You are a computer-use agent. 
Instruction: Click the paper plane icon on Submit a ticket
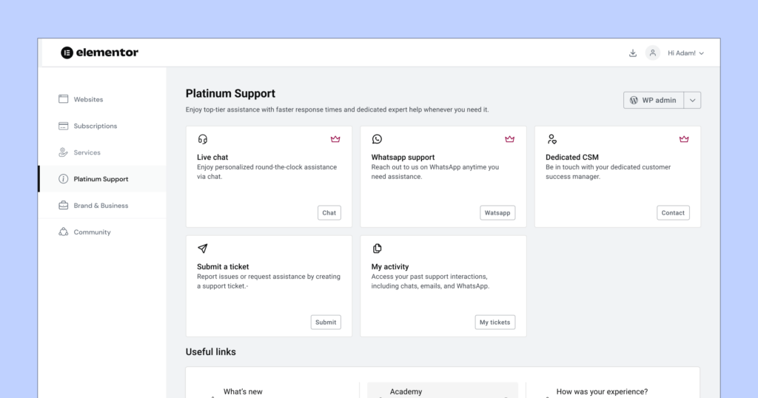click(203, 249)
